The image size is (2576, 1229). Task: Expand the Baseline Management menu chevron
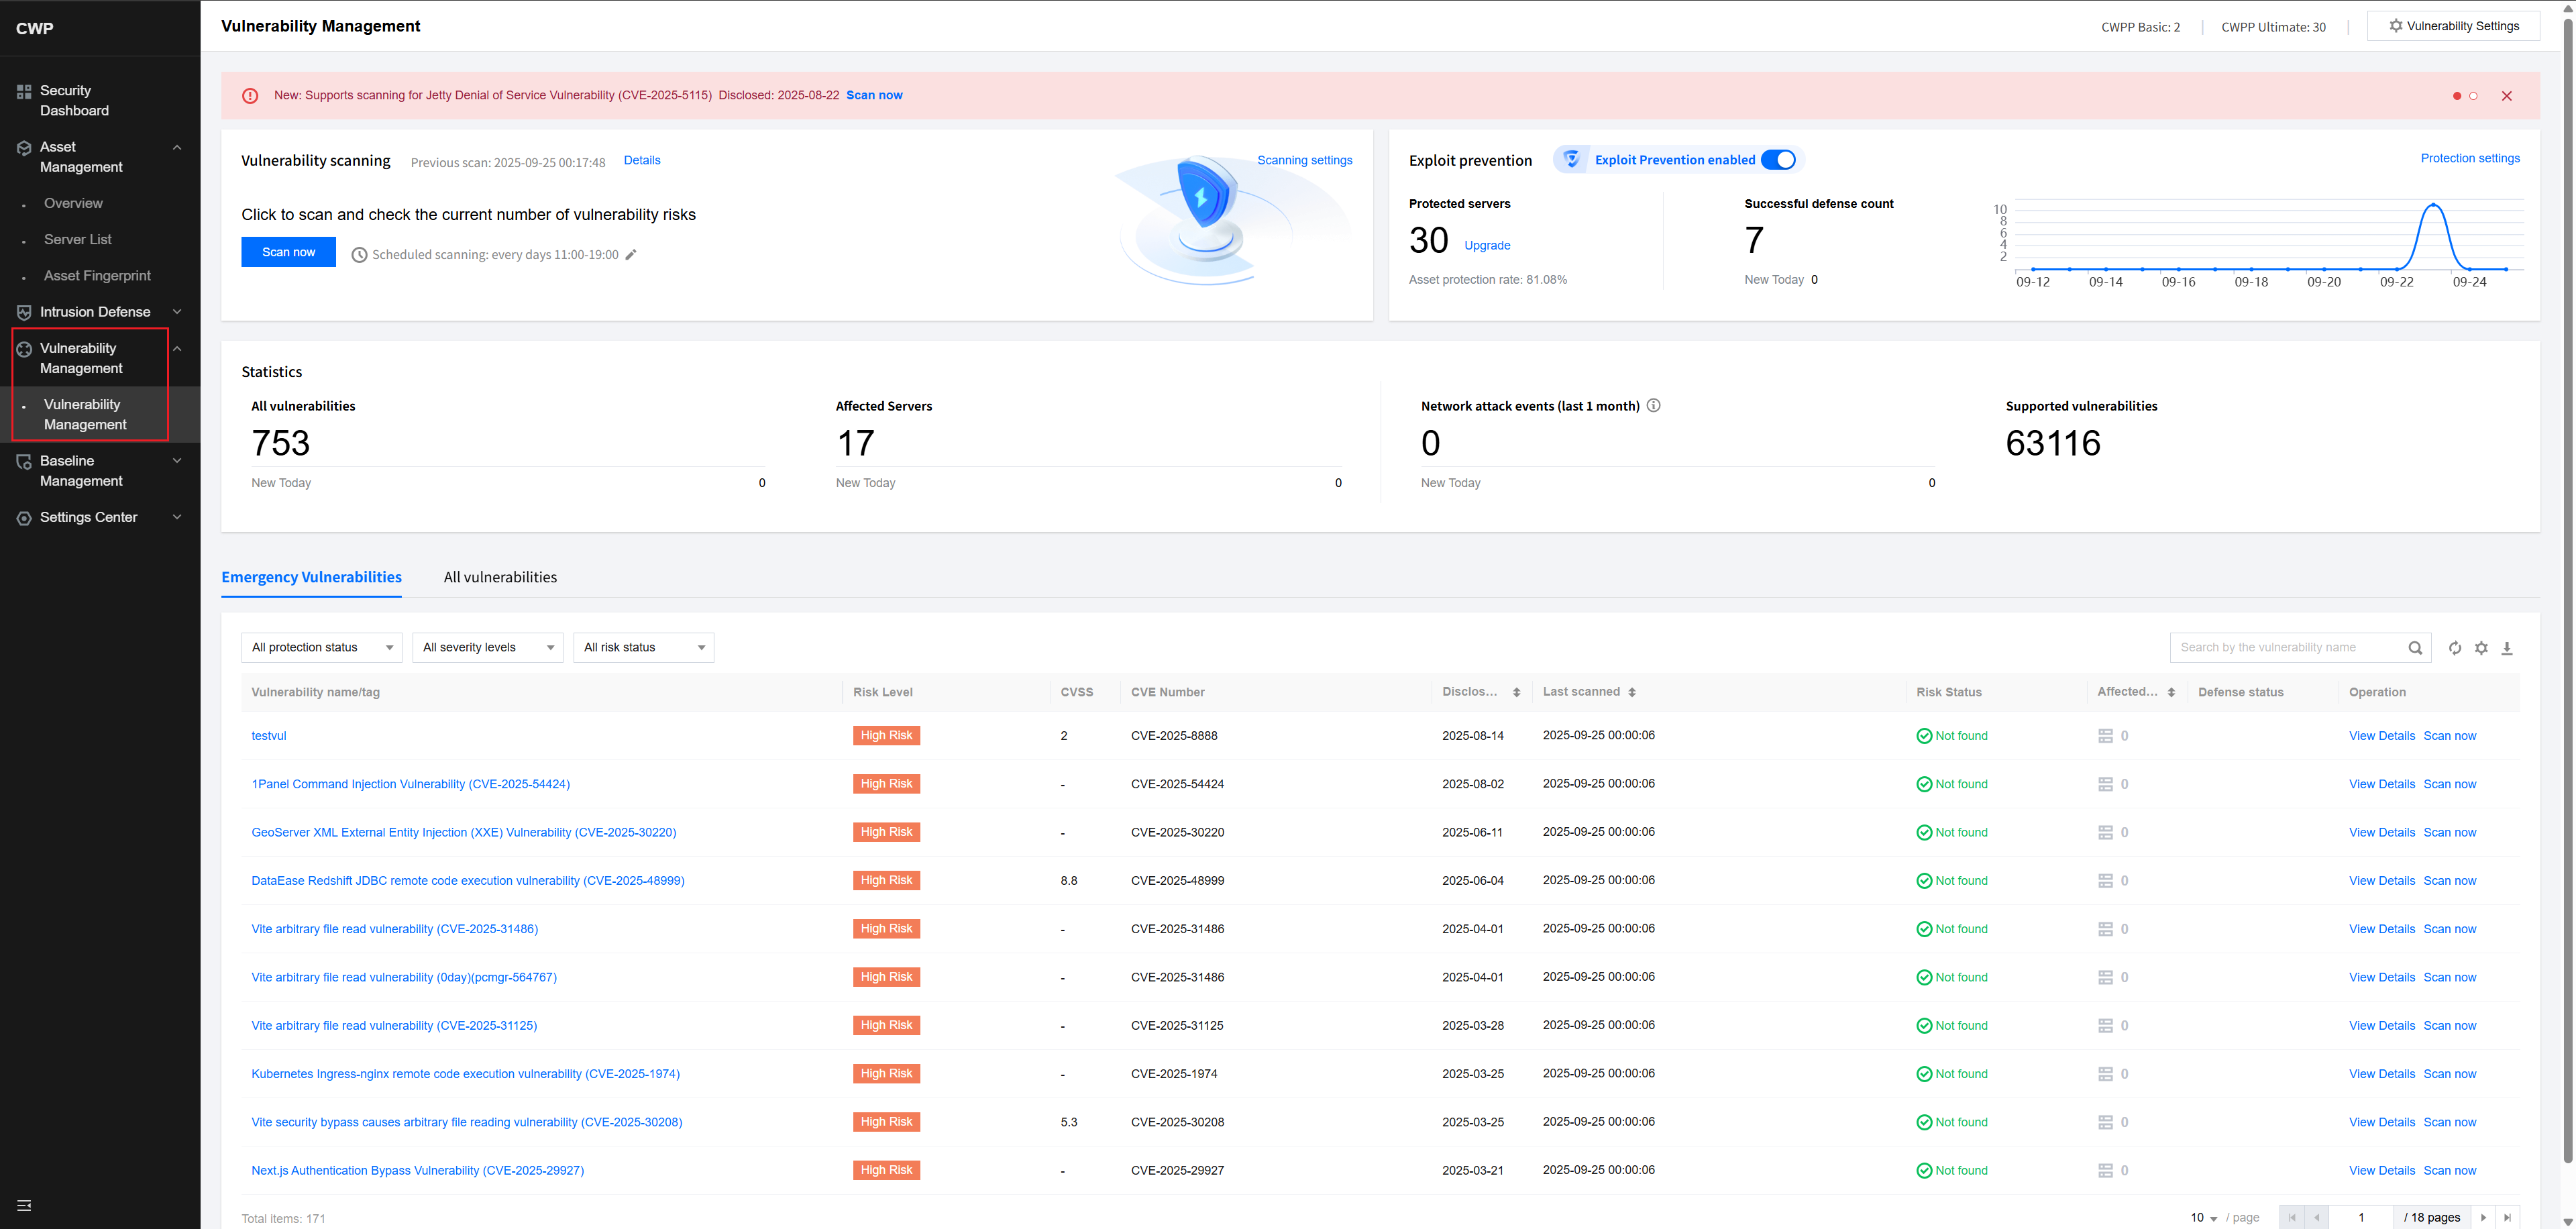coord(177,461)
